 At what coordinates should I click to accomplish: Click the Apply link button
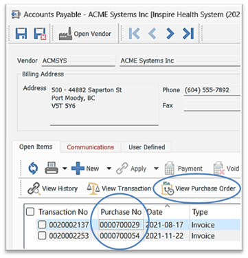(x=131, y=169)
